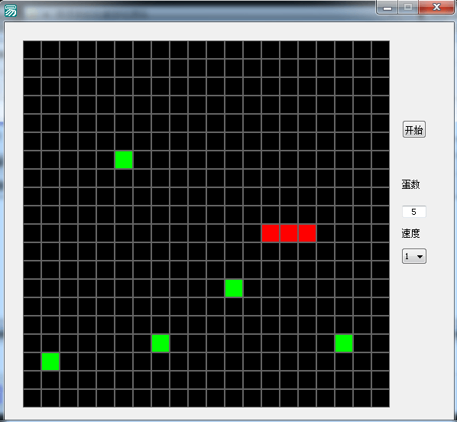
Task: Click the 蛋数 label
Action: click(x=410, y=184)
